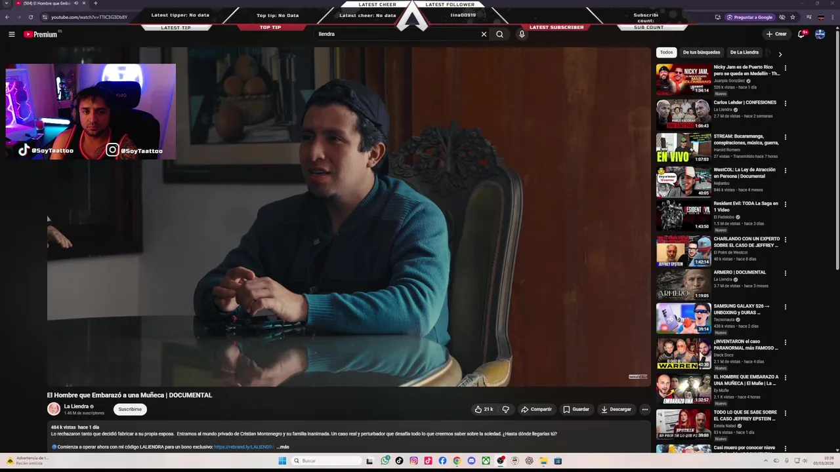
Task: Reload the browser page
Action: 30,17
